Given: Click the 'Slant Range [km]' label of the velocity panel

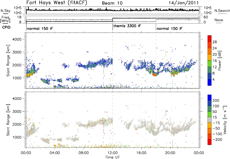Looking at the screenshot, I should coord(8,120).
